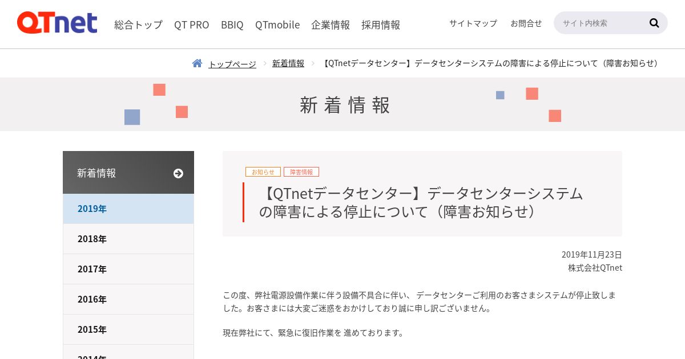Click the arrow icon beside 新着情報 sidebar header

pyautogui.click(x=178, y=173)
